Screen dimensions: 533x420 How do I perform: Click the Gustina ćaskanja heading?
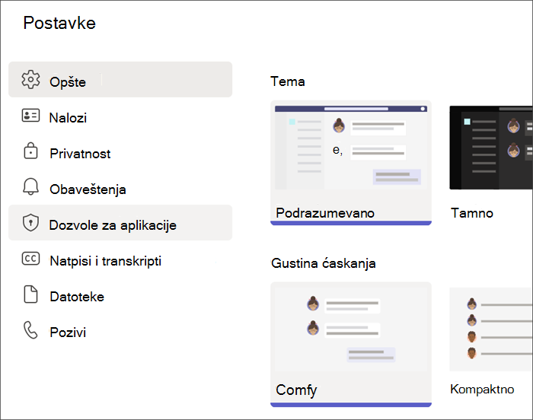point(324,263)
